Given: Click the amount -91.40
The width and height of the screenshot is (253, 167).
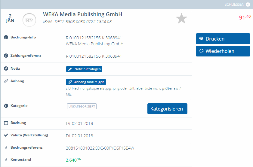Looking at the screenshot, I should 244,17.
